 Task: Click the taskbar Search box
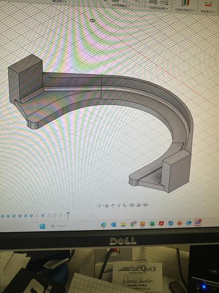point(59,226)
